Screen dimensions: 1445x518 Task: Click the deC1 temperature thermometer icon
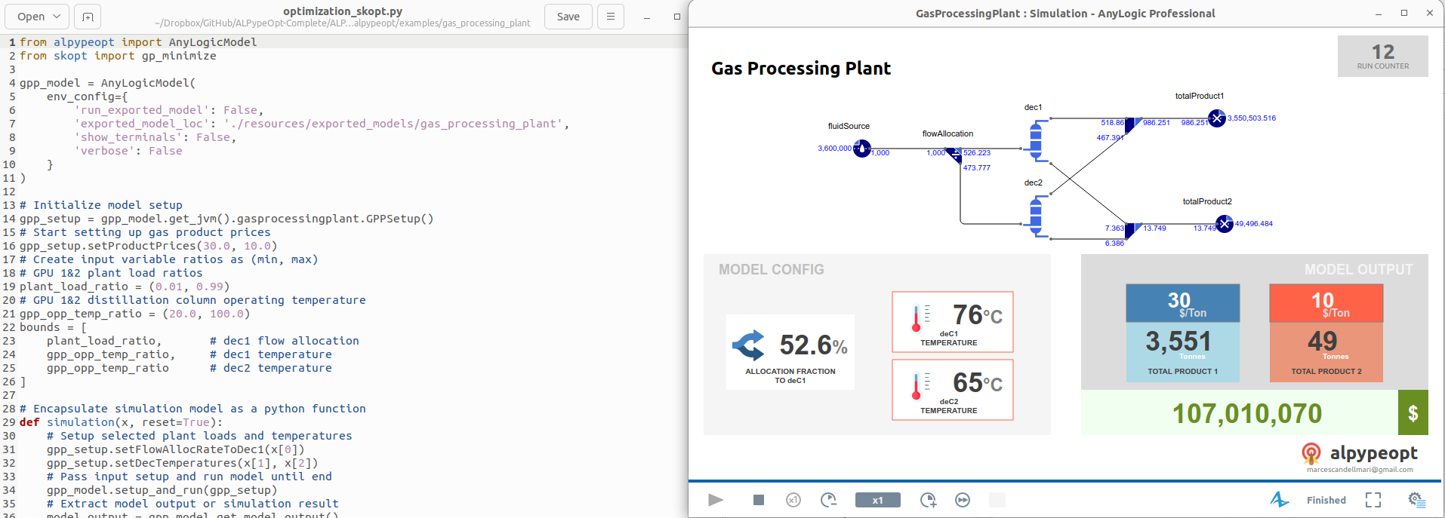[920, 318]
